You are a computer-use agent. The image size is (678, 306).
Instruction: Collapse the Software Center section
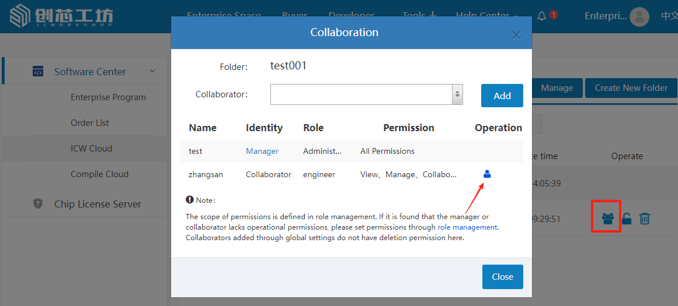click(152, 72)
